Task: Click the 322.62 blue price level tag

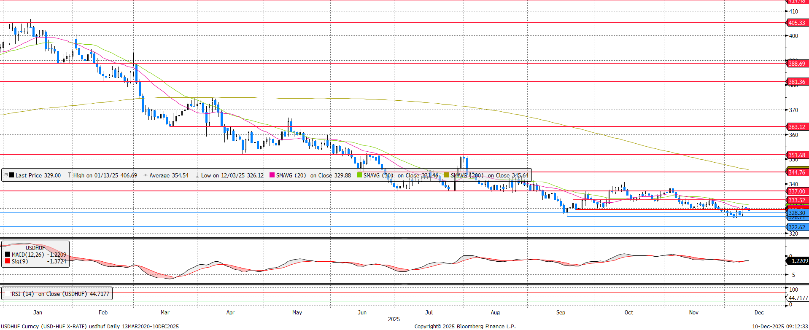Action: [796, 227]
